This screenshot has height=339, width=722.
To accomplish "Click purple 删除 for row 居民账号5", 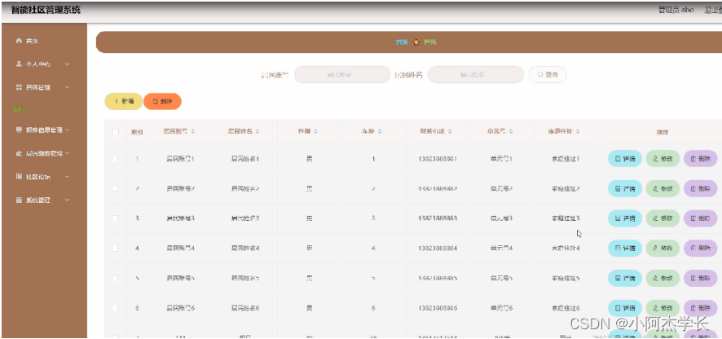I will tap(700, 278).
